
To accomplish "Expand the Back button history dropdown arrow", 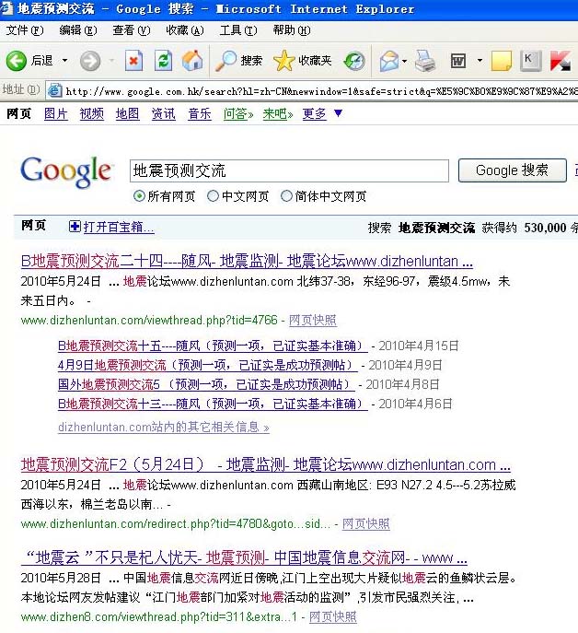I will (64, 61).
